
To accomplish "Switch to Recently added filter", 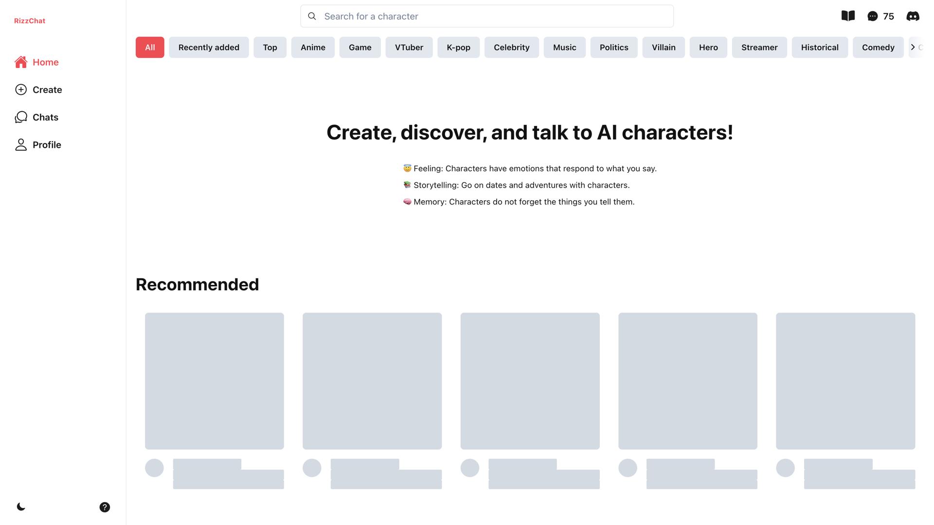I will click(209, 48).
